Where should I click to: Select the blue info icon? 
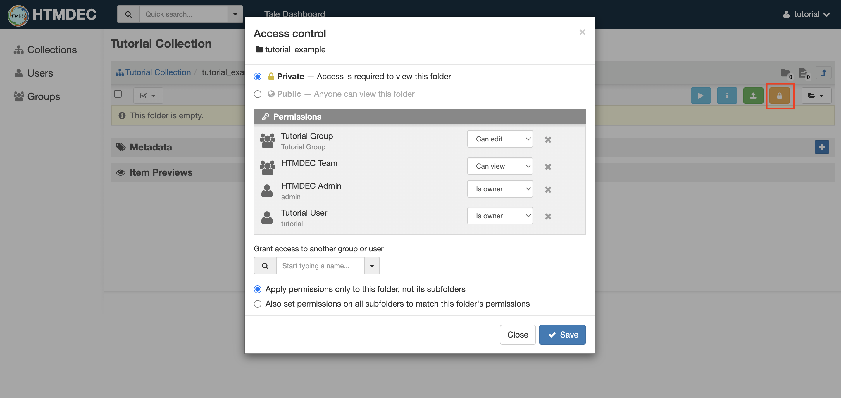(x=727, y=96)
